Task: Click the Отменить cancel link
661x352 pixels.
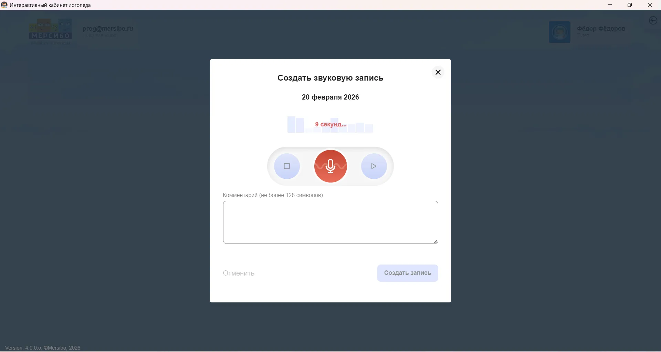Action: [239, 273]
